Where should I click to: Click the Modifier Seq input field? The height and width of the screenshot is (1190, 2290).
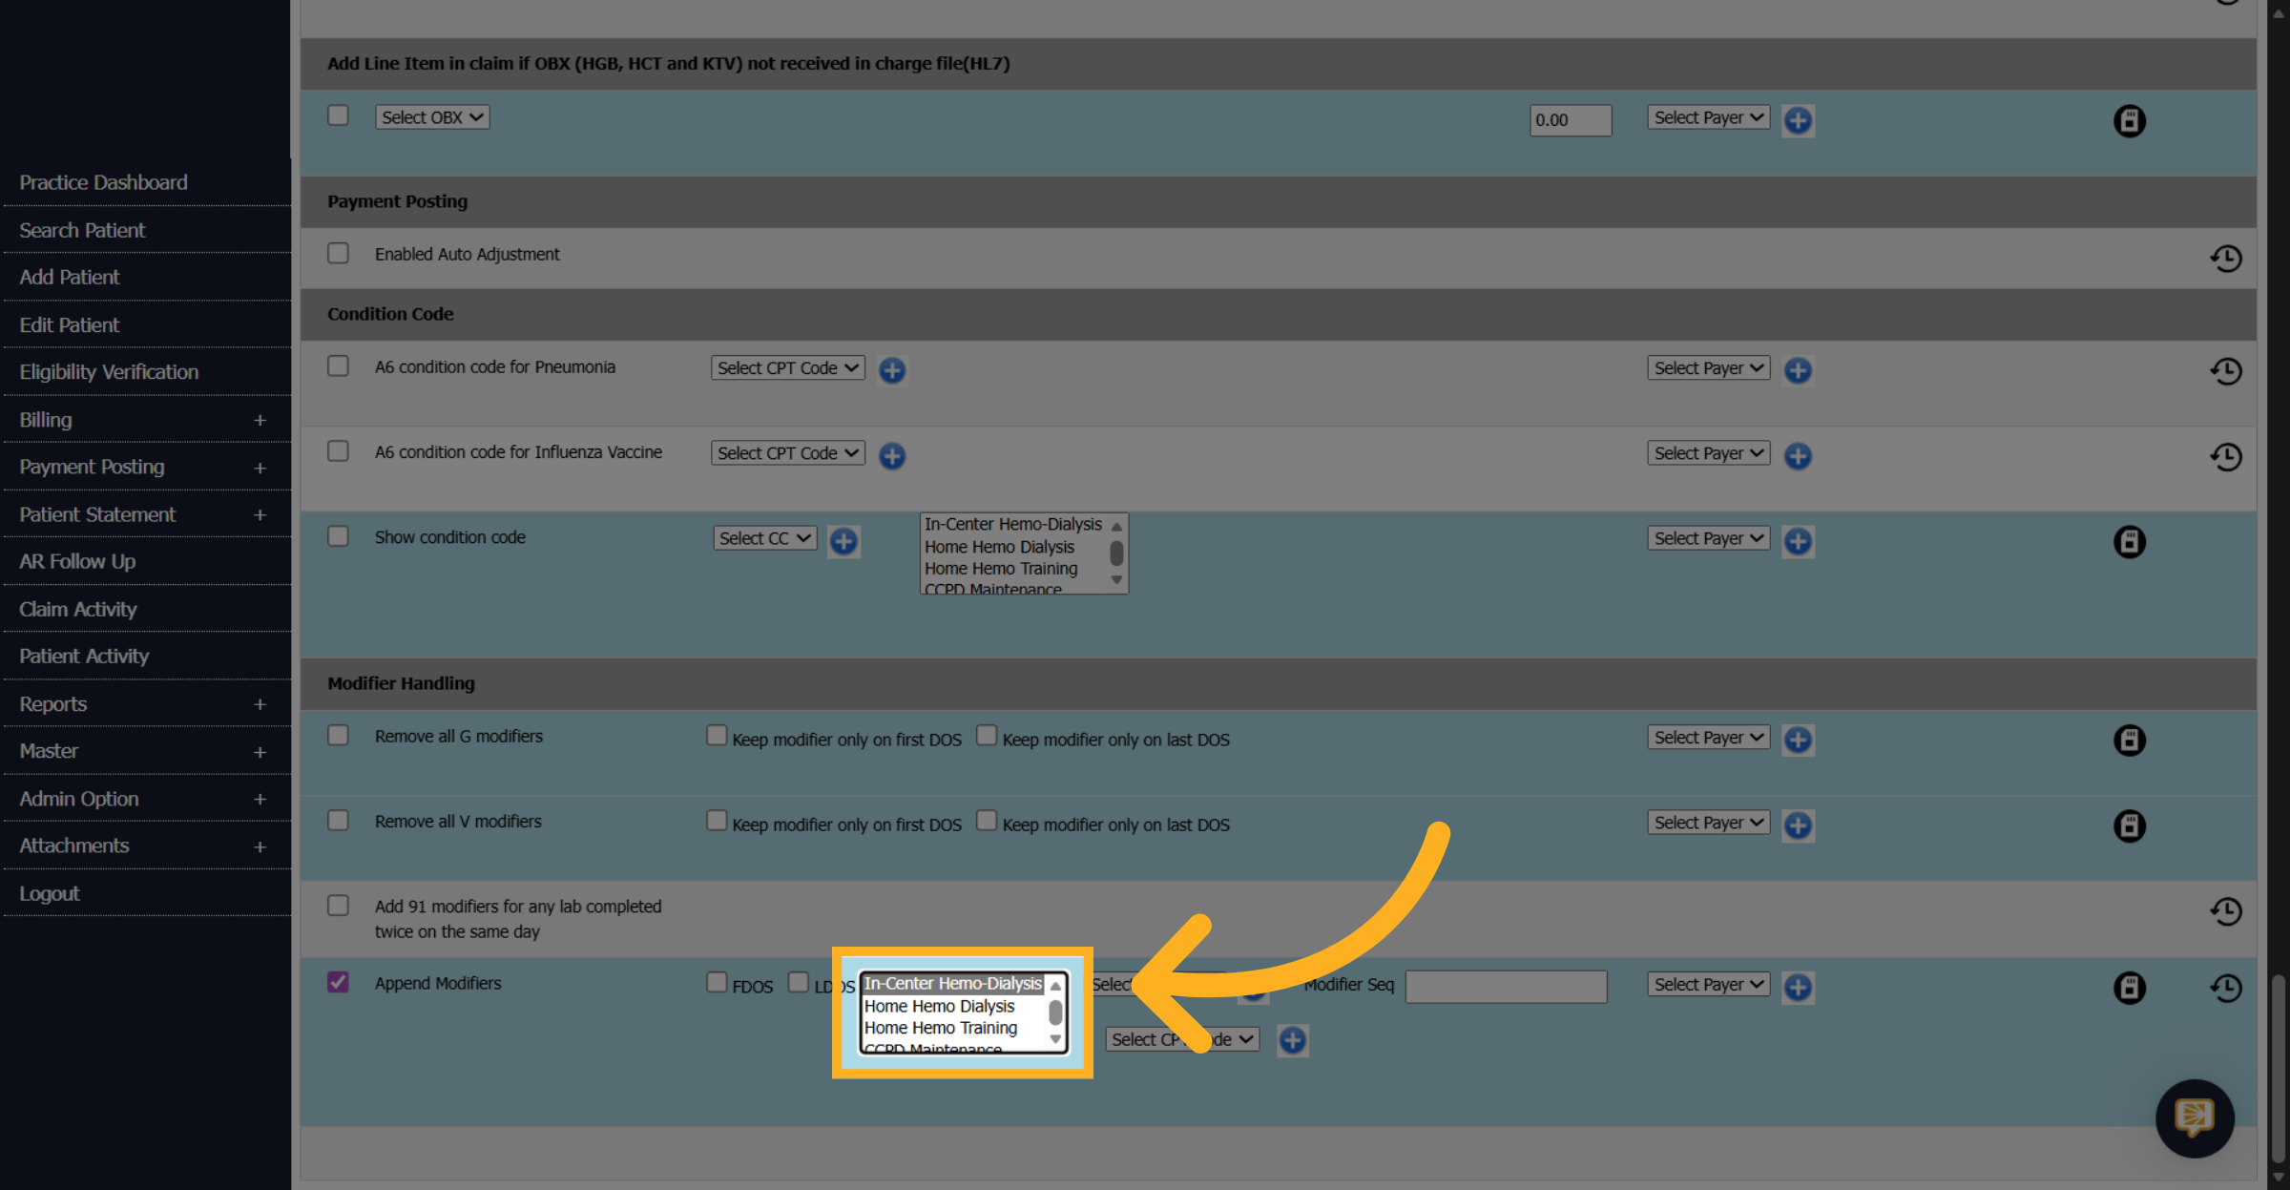(1506, 986)
